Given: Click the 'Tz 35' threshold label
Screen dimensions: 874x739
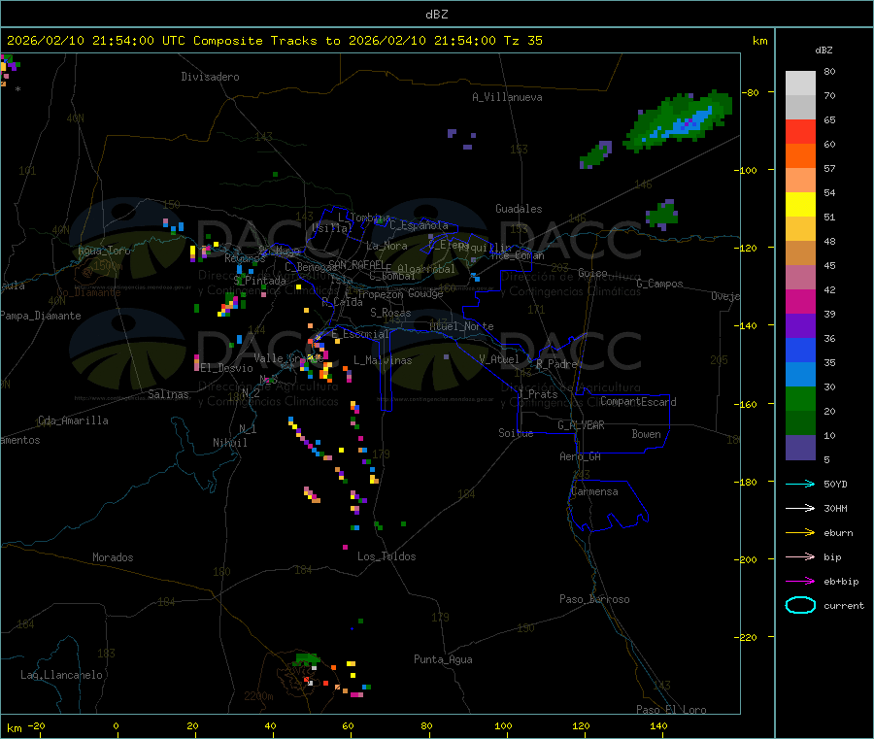Looking at the screenshot, I should (522, 41).
